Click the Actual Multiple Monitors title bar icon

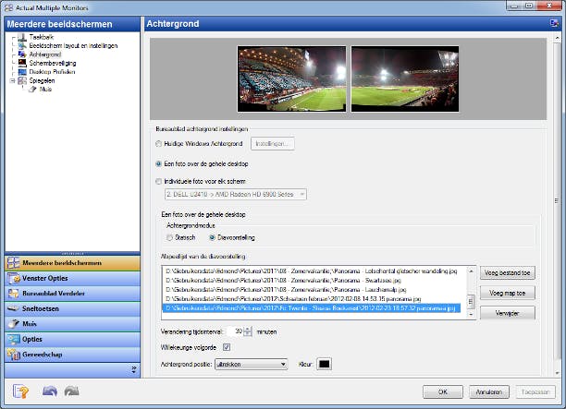(x=8, y=7)
